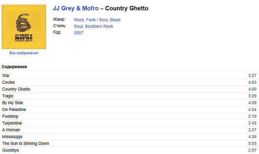Select the track 'Mississippi'
The image size is (259, 154).
(12, 137)
